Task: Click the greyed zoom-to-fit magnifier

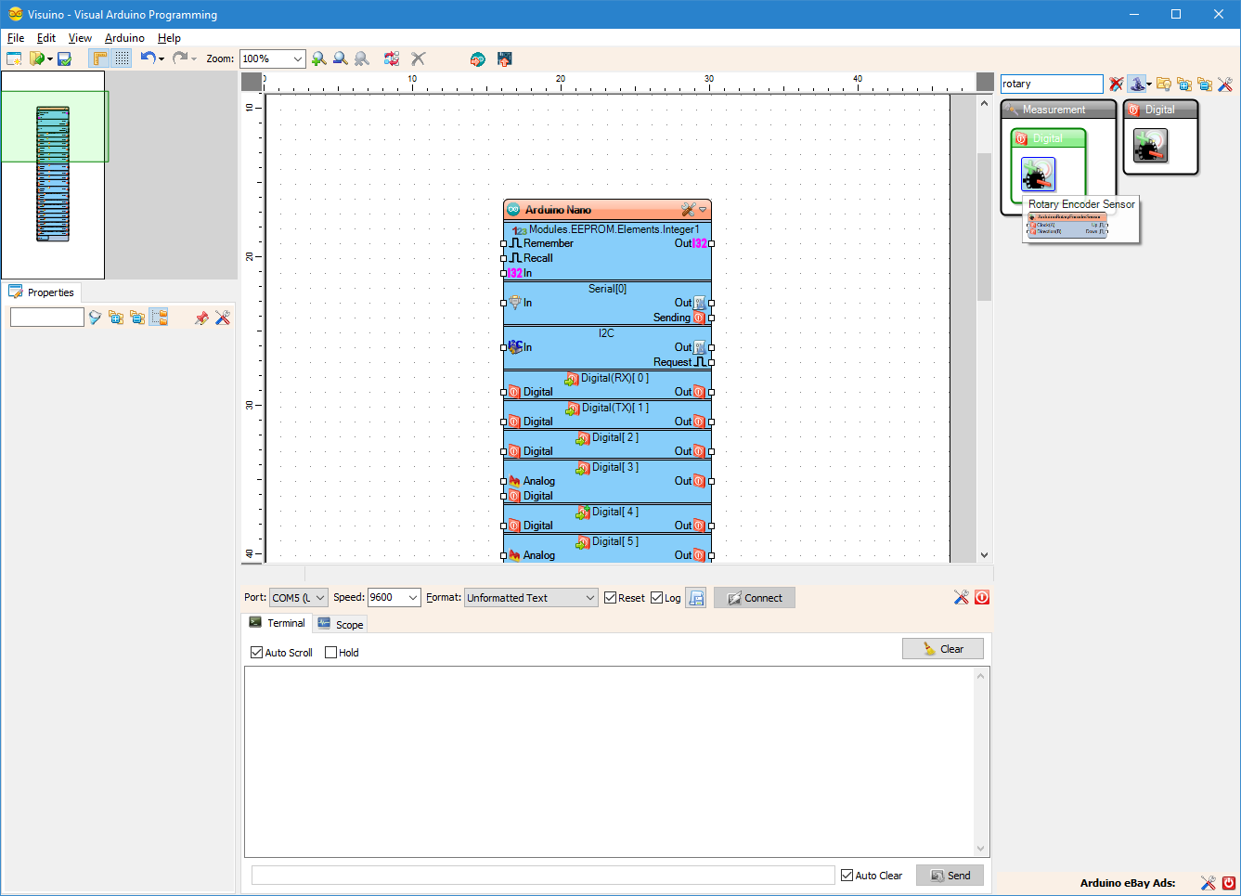Action: (x=362, y=58)
